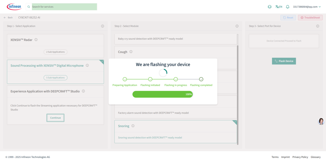Show info icon next to Cough

point(131,51)
